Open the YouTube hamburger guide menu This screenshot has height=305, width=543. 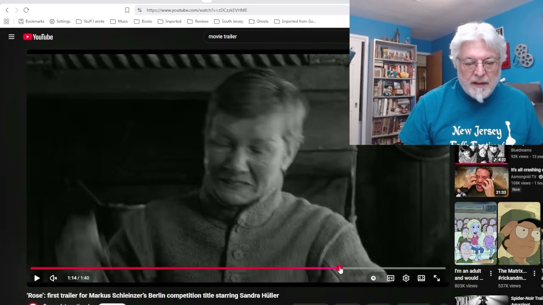point(11,37)
